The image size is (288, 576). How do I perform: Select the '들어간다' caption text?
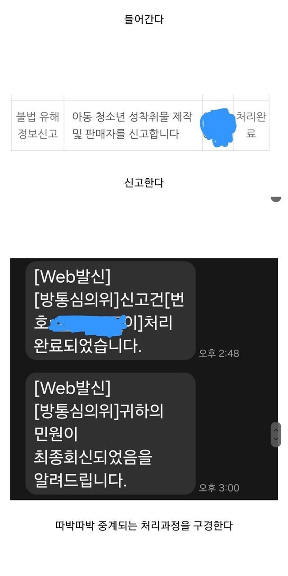point(144,20)
